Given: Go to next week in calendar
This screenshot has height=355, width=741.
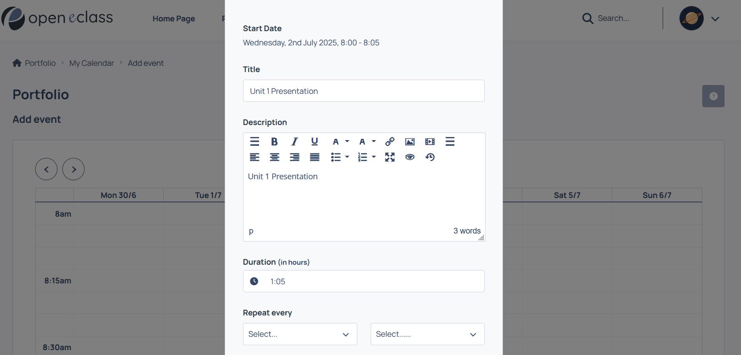Looking at the screenshot, I should (73, 169).
